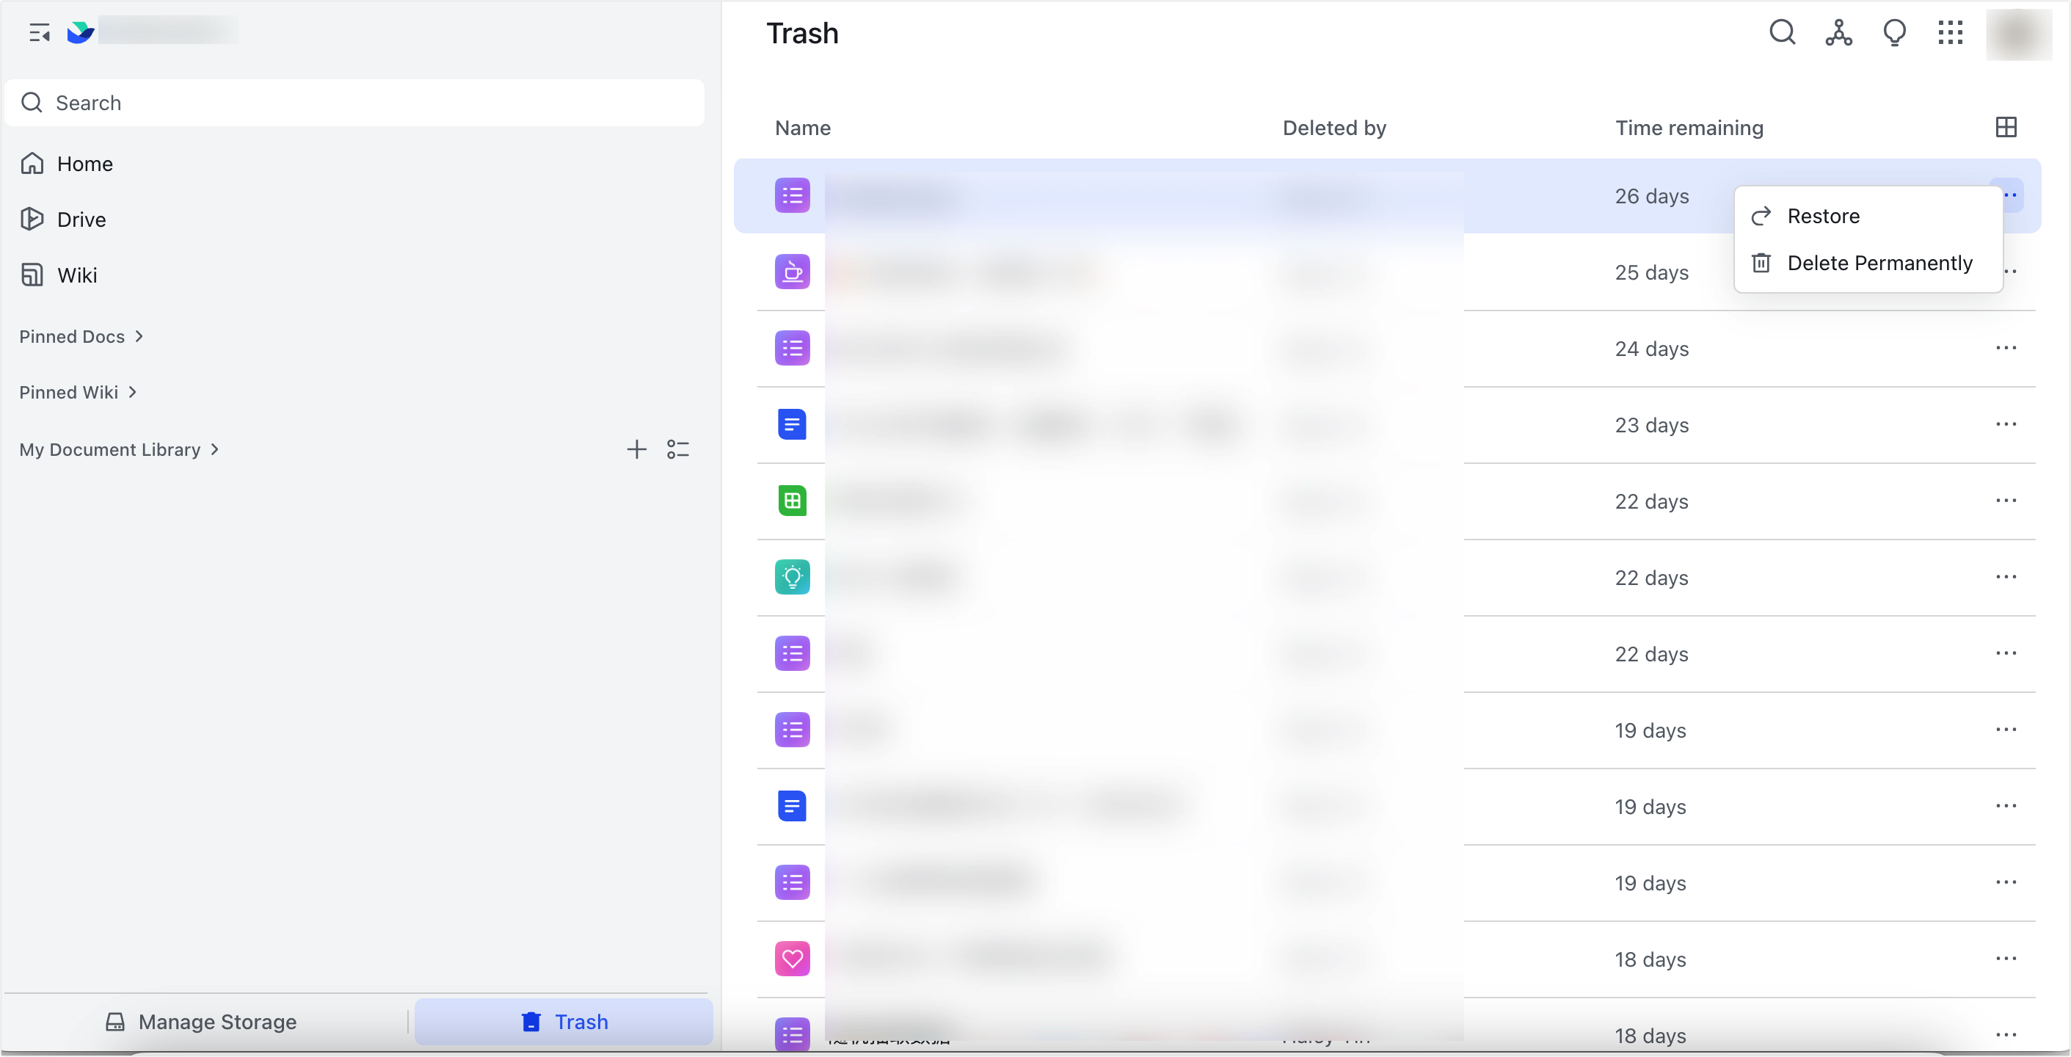Switch Trash list to grid view

(x=2006, y=127)
